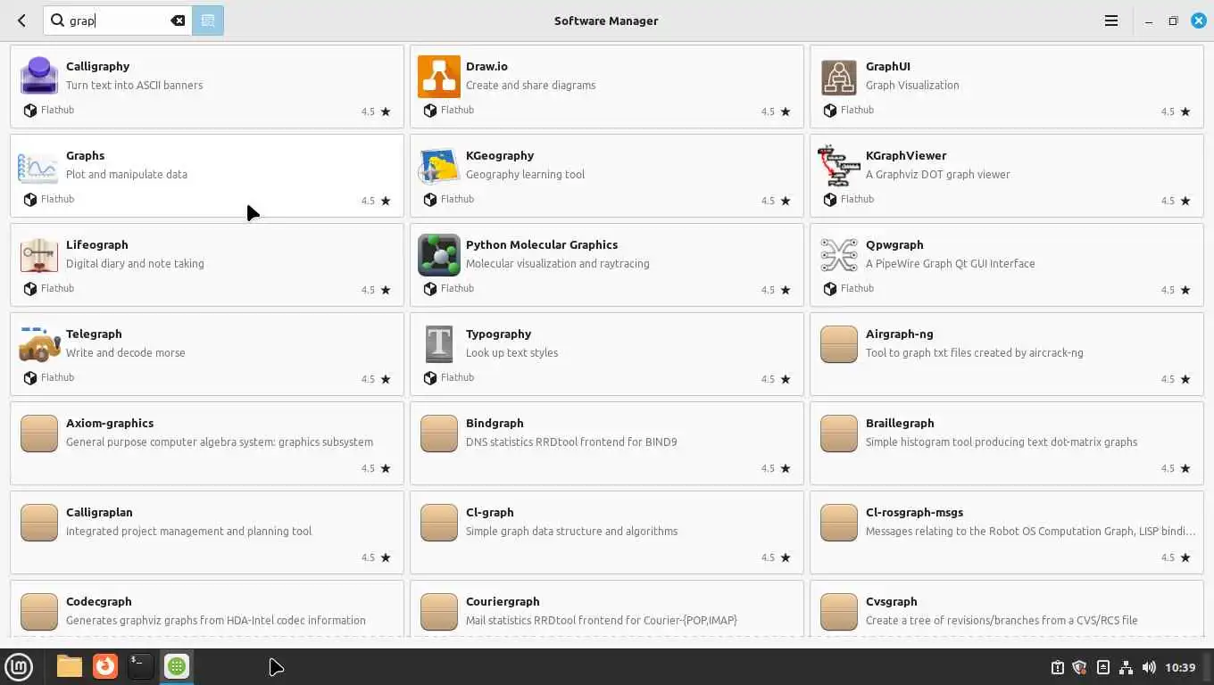Click the Airgraph-ng title text
Image resolution: width=1214 pixels, height=685 pixels.
point(899,334)
